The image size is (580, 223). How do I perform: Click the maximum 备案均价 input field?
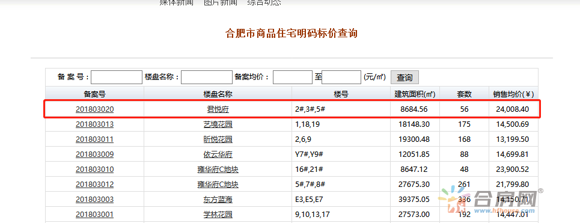[x=341, y=78]
